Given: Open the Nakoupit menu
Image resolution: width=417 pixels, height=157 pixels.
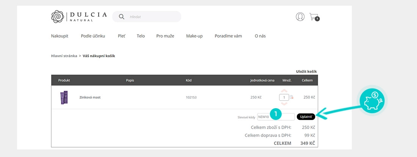Looking at the screenshot, I should tap(60, 36).
